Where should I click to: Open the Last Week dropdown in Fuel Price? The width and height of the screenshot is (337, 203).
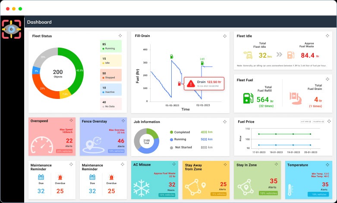(x=306, y=122)
